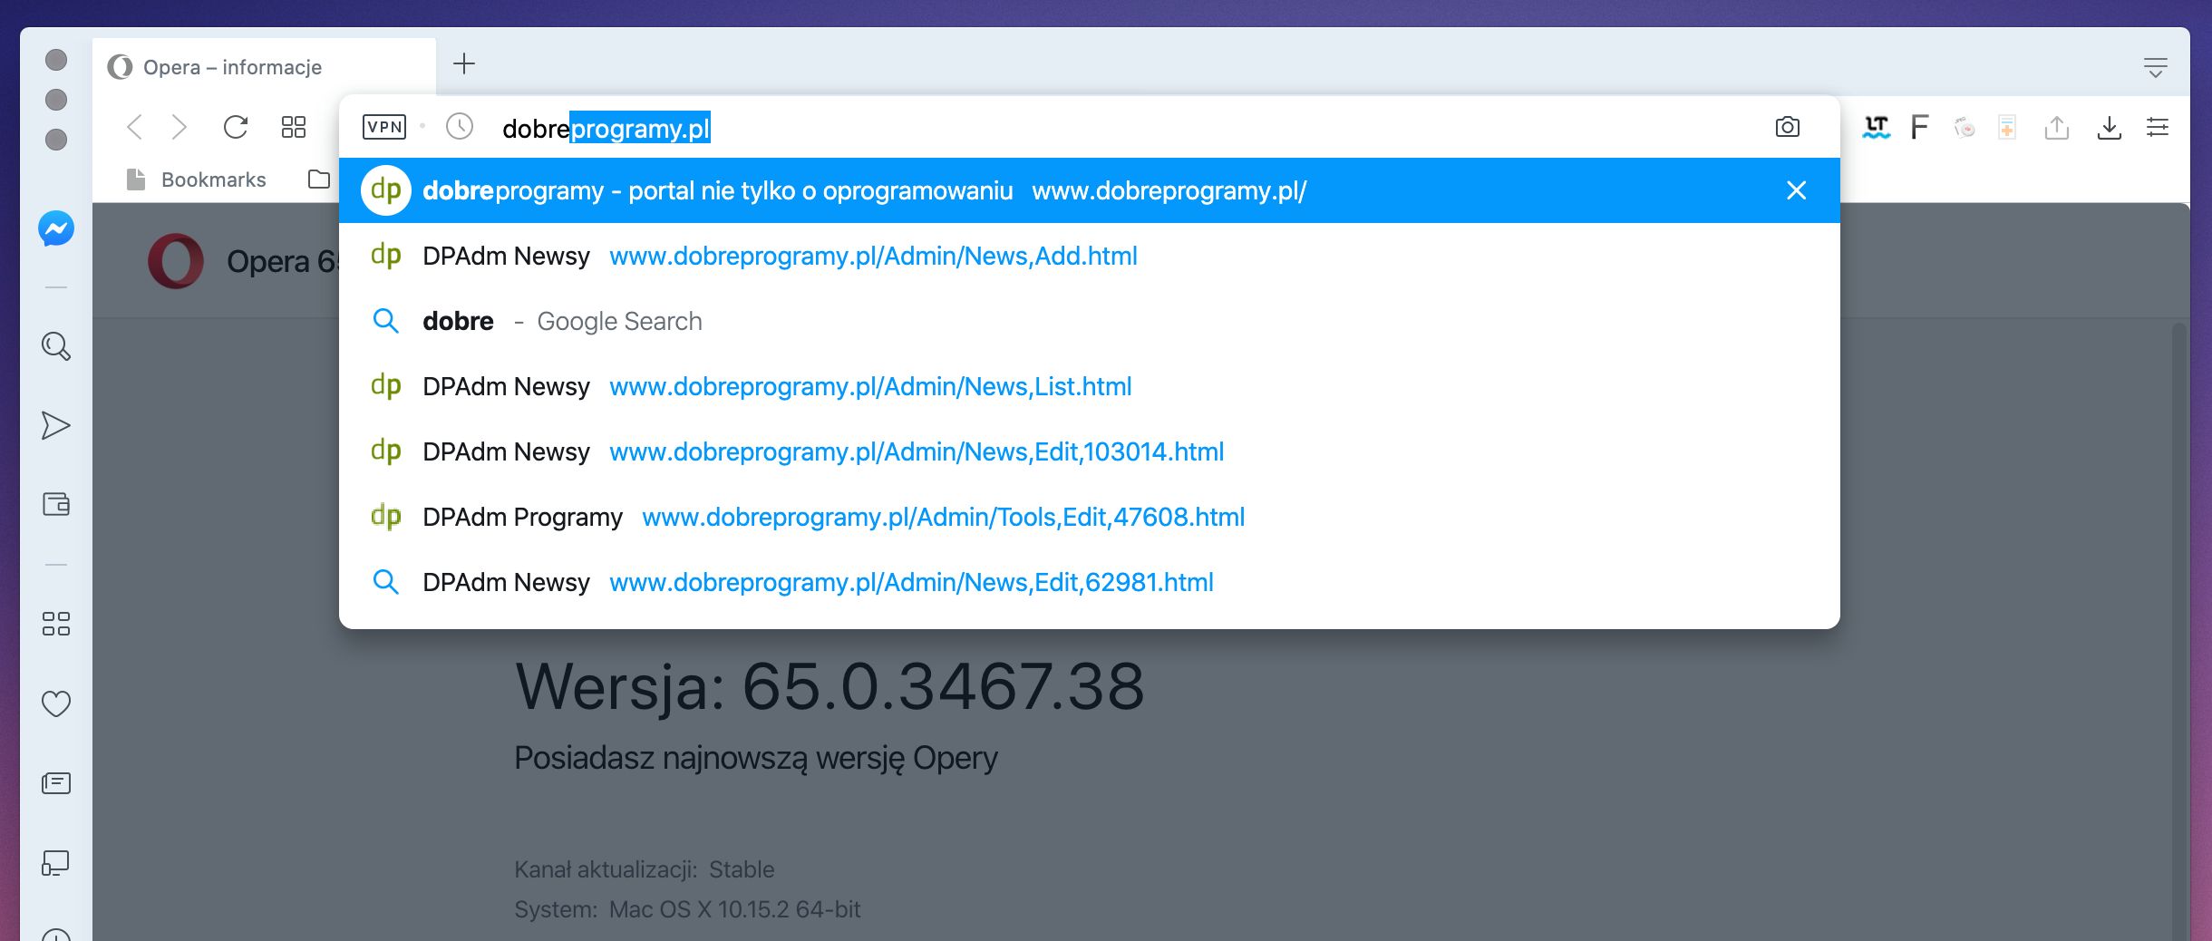Toggle the VPN badge in address bar

pos(384,127)
